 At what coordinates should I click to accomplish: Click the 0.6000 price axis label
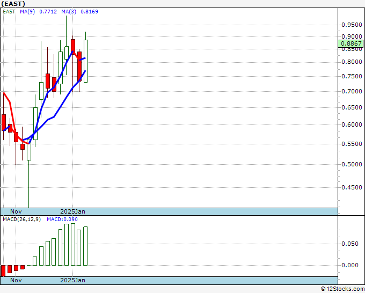352,124
